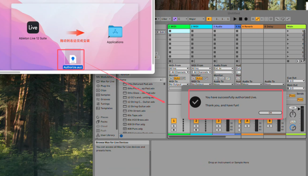Select the B Delay return track header
The image size is (308, 176).
[x=275, y=27]
